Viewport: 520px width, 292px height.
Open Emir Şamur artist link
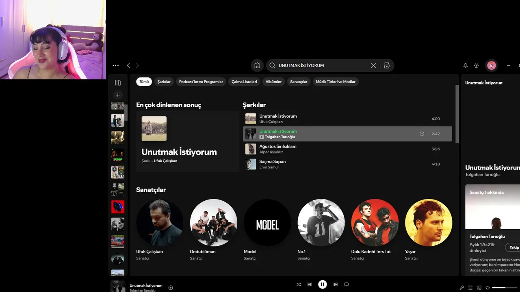[x=269, y=167]
